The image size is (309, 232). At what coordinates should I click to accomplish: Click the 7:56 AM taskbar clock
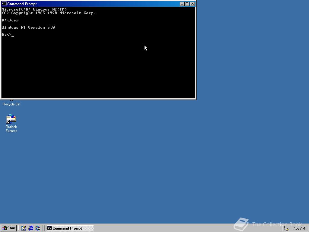299,228
